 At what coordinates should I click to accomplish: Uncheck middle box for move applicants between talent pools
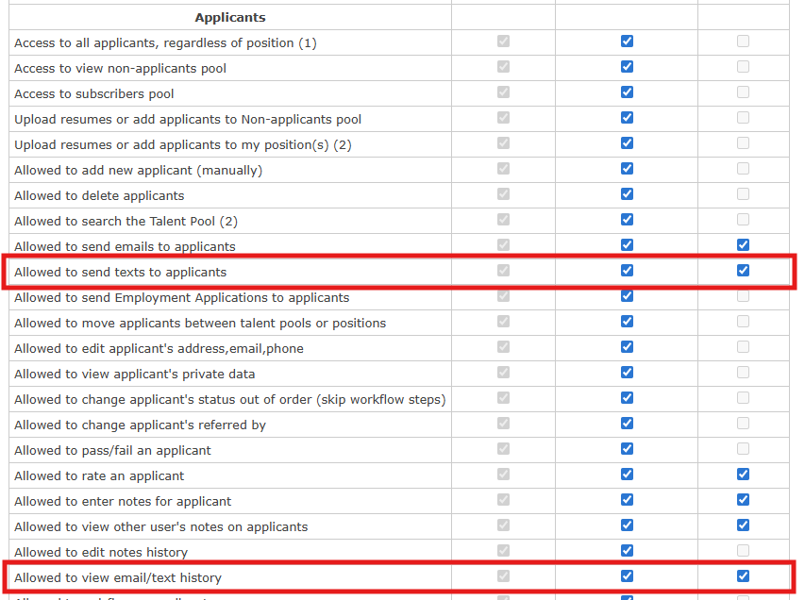click(x=627, y=322)
